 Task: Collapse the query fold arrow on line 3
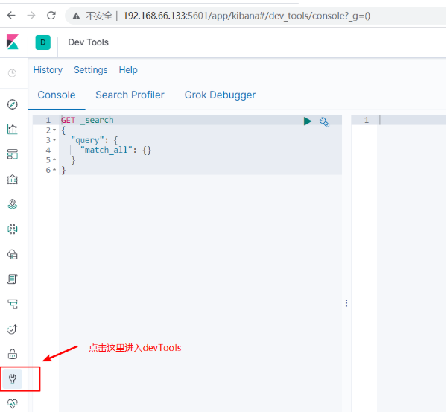click(54, 140)
